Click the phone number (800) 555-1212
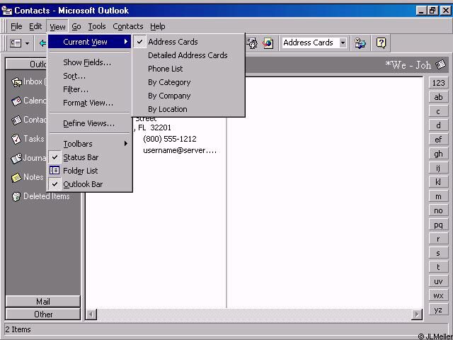This screenshot has width=453, height=340. 170,139
